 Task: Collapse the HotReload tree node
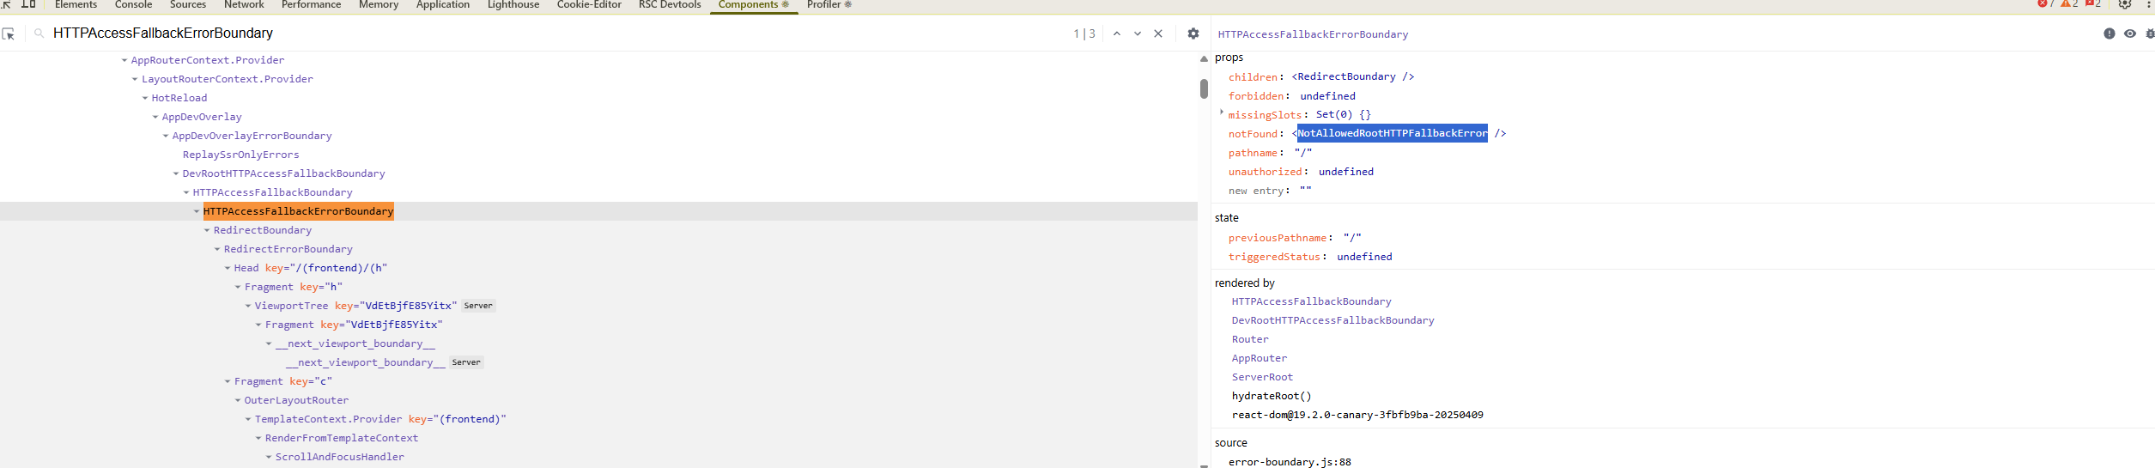click(145, 98)
